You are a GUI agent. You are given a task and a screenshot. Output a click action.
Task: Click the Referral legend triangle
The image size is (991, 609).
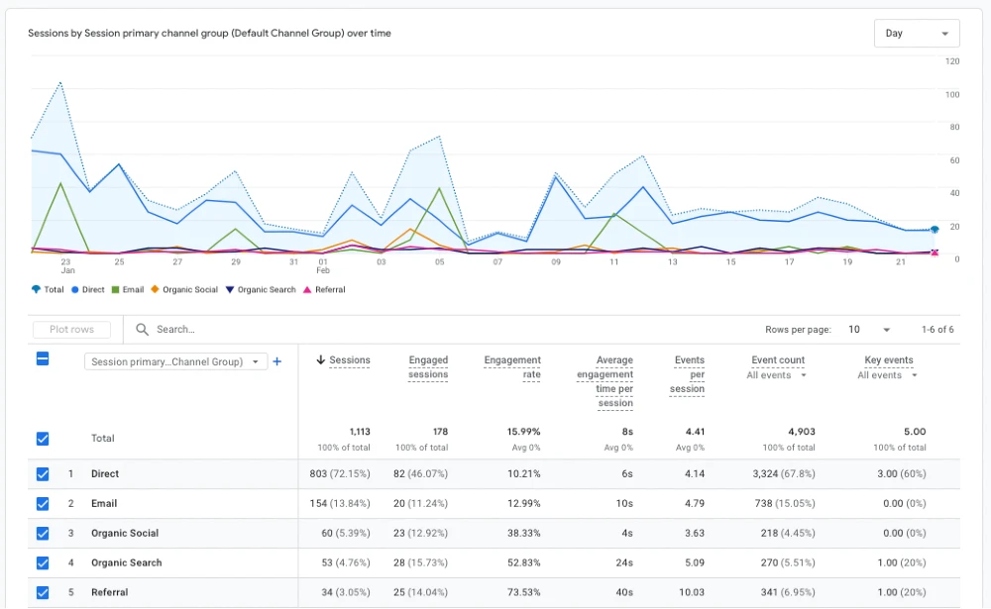(307, 290)
